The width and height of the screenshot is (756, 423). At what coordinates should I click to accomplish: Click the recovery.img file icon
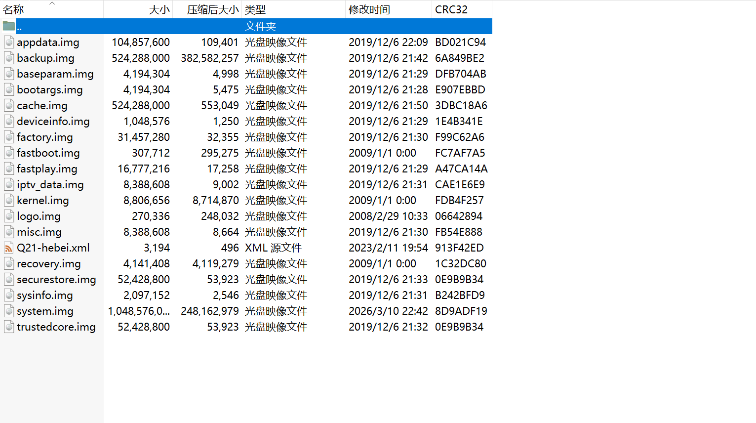pyautogui.click(x=9, y=263)
